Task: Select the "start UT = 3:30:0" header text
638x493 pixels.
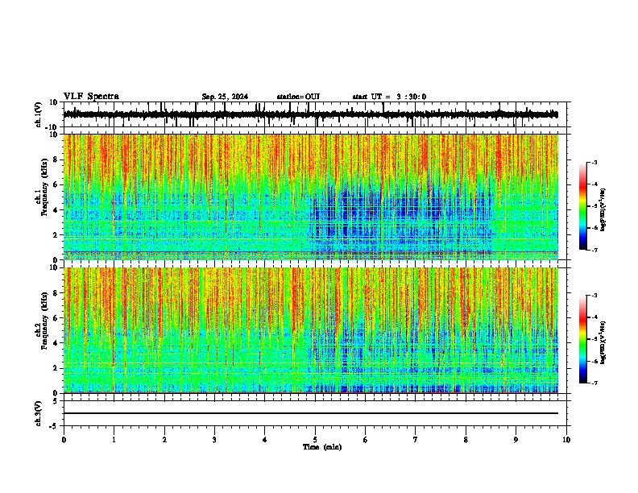Action: [389, 97]
